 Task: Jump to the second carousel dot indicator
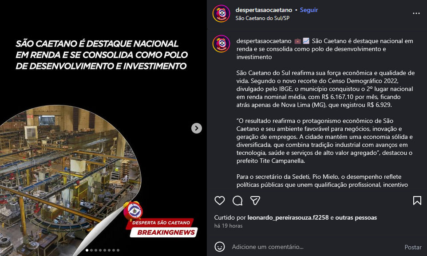coord(91,250)
